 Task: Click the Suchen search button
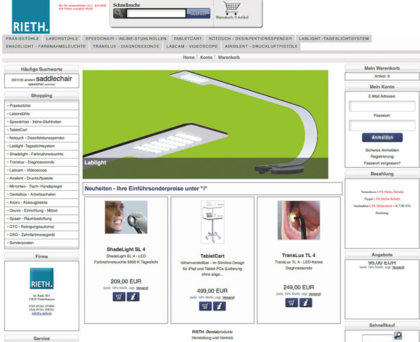[x=198, y=13]
